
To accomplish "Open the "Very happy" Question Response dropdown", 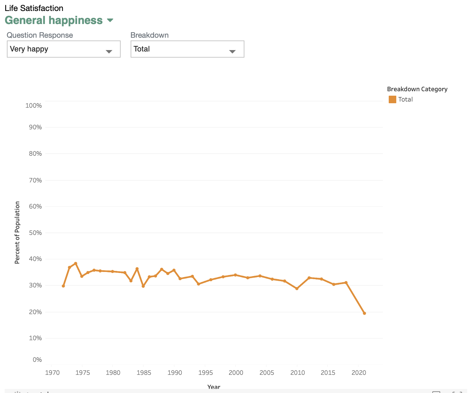I will point(63,49).
